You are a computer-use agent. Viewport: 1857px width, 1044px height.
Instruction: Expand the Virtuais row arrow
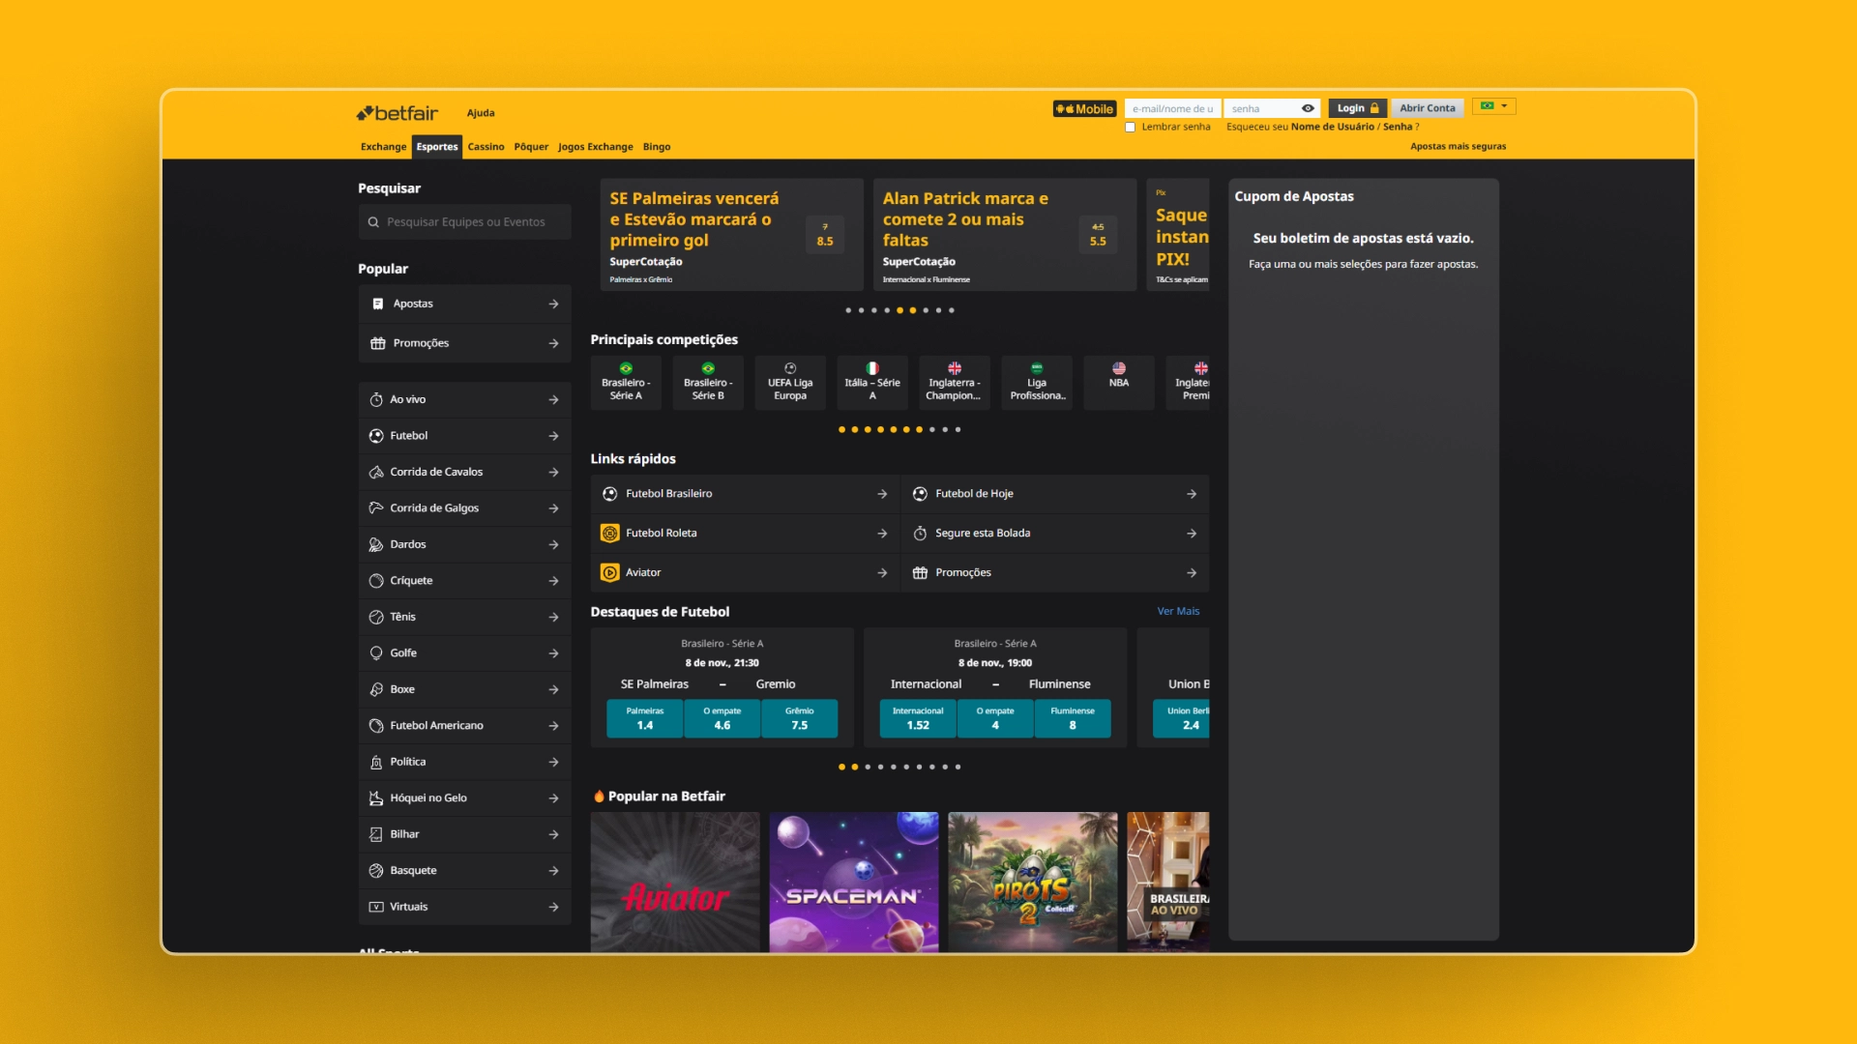click(553, 907)
